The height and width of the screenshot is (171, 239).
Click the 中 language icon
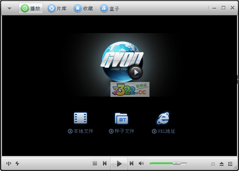(x=9, y=164)
